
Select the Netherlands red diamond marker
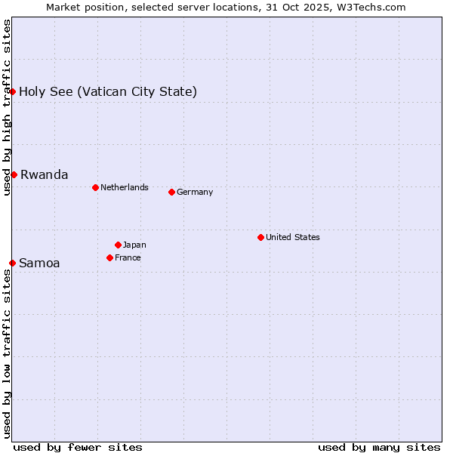(x=95, y=187)
